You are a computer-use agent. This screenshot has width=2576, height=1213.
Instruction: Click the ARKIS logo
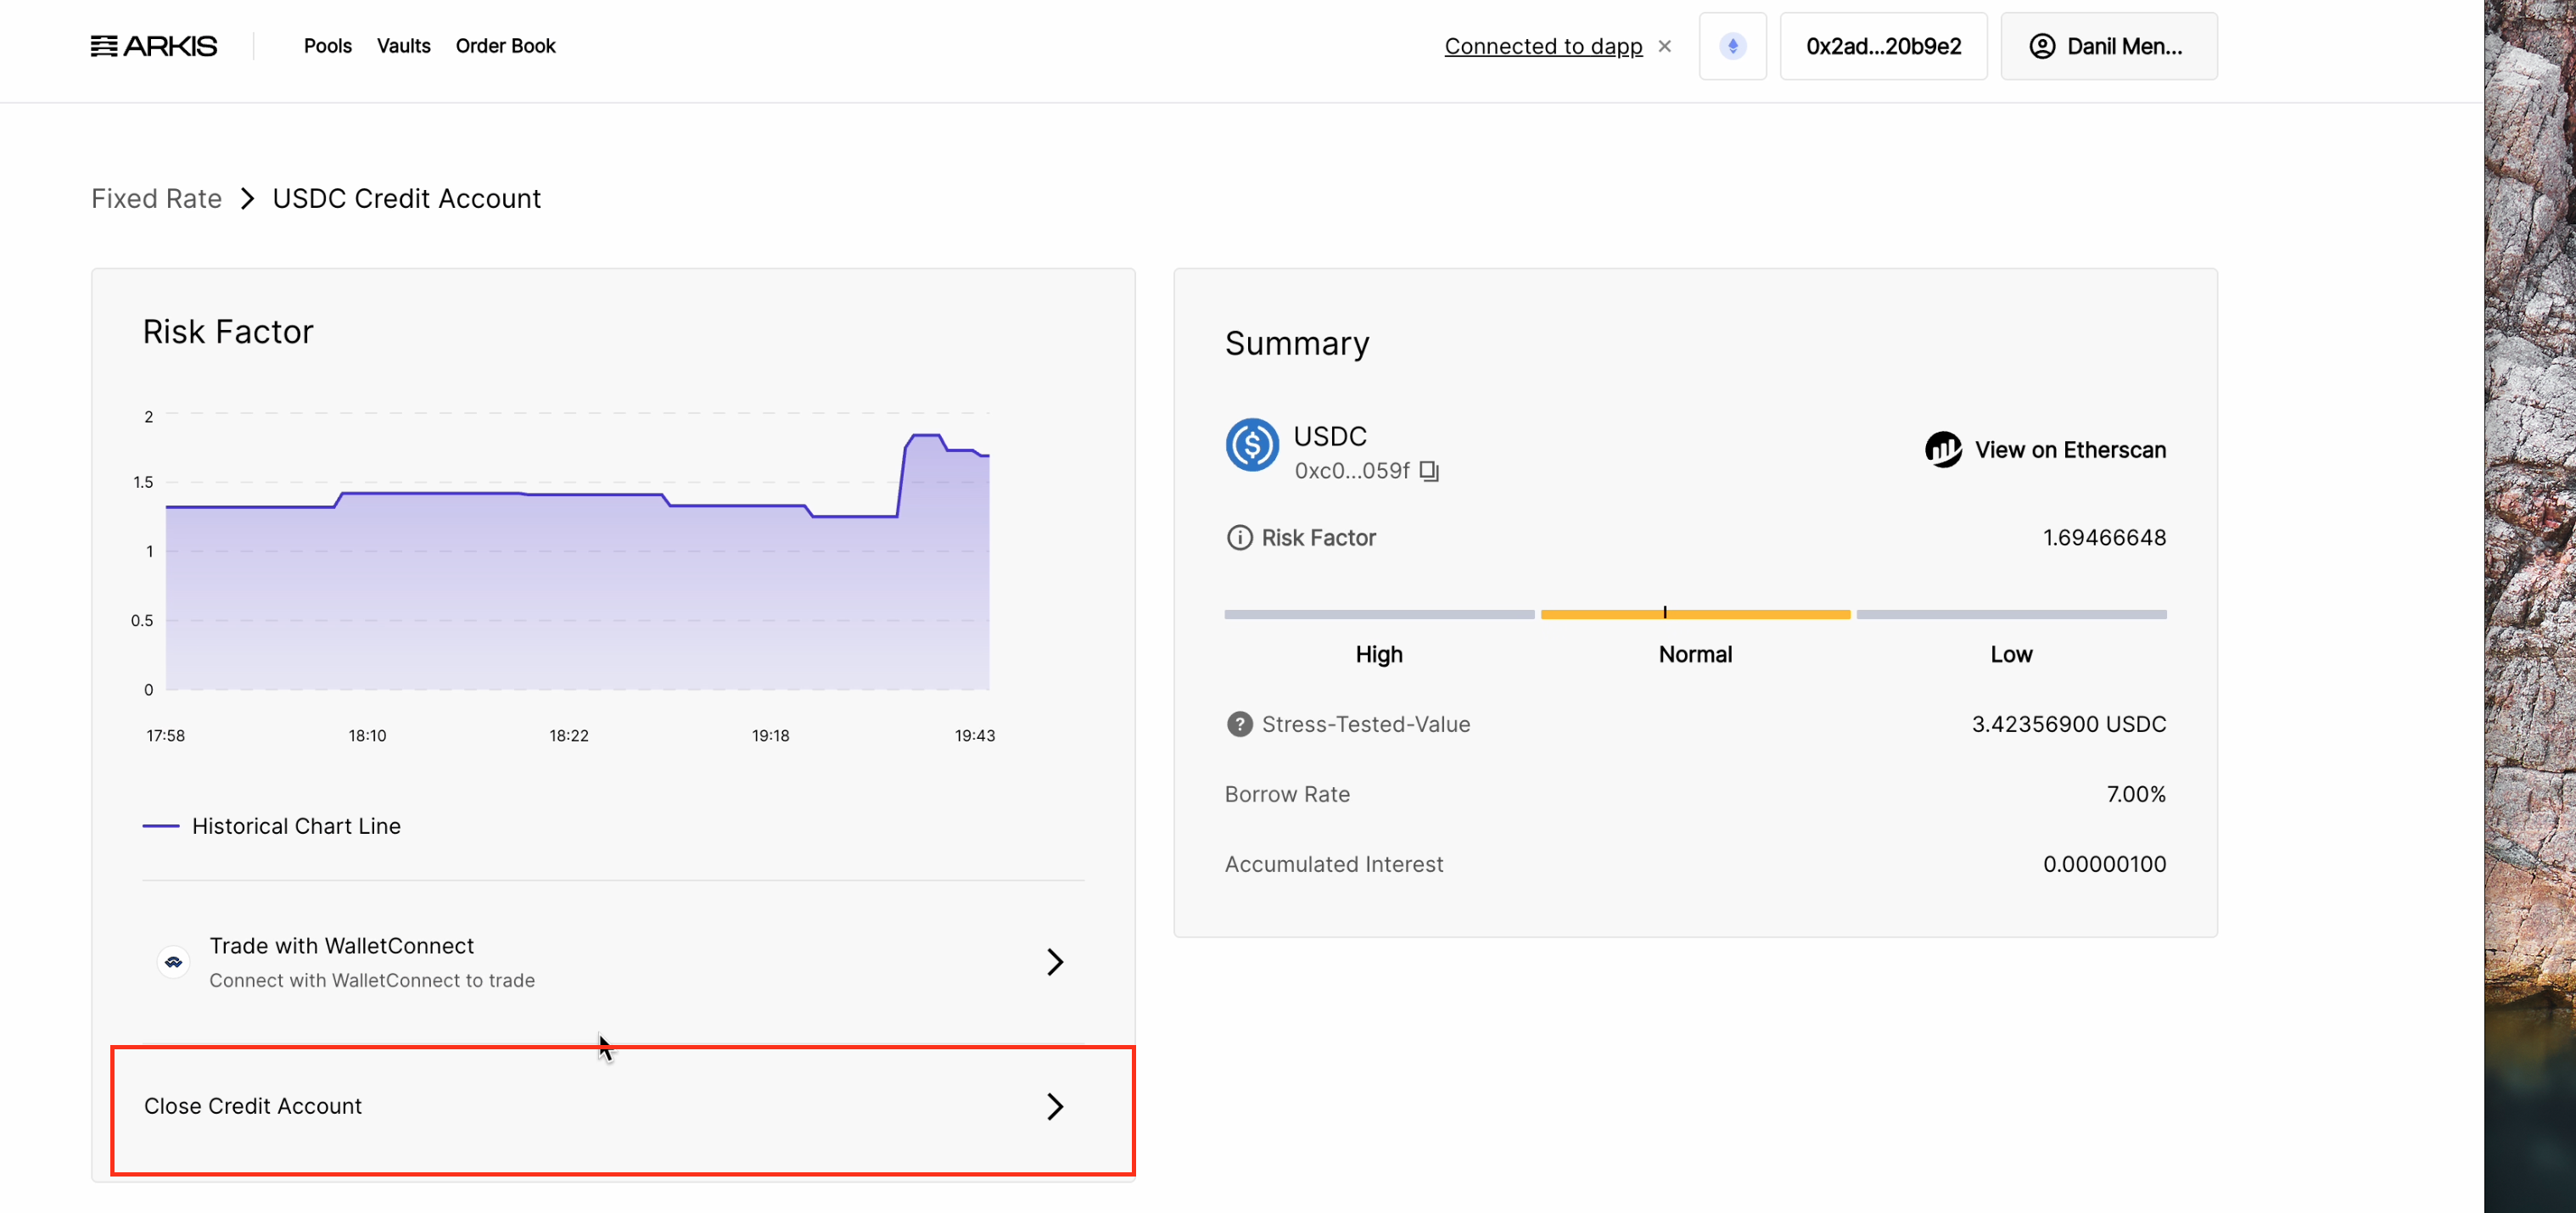coord(154,46)
